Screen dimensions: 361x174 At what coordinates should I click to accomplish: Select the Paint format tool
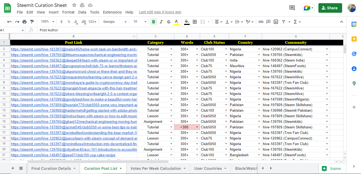click(x=32, y=22)
